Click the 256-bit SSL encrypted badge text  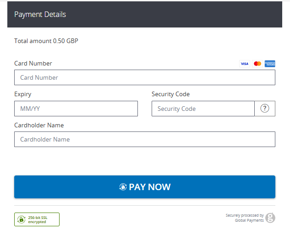tap(38, 219)
